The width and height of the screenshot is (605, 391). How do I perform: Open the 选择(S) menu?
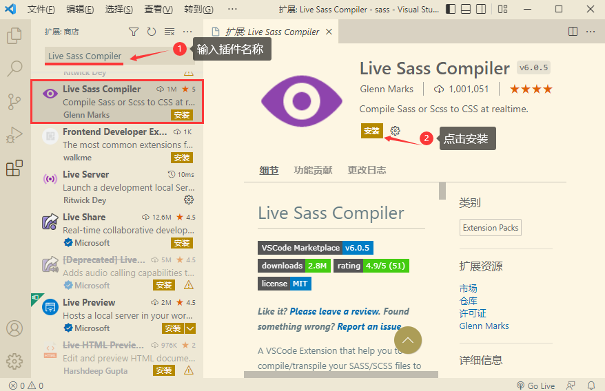(x=119, y=9)
